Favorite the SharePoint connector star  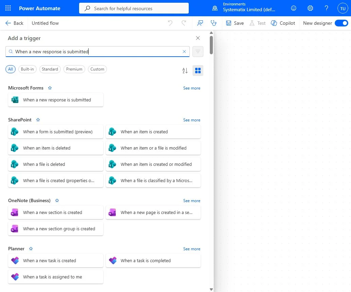pos(38,120)
